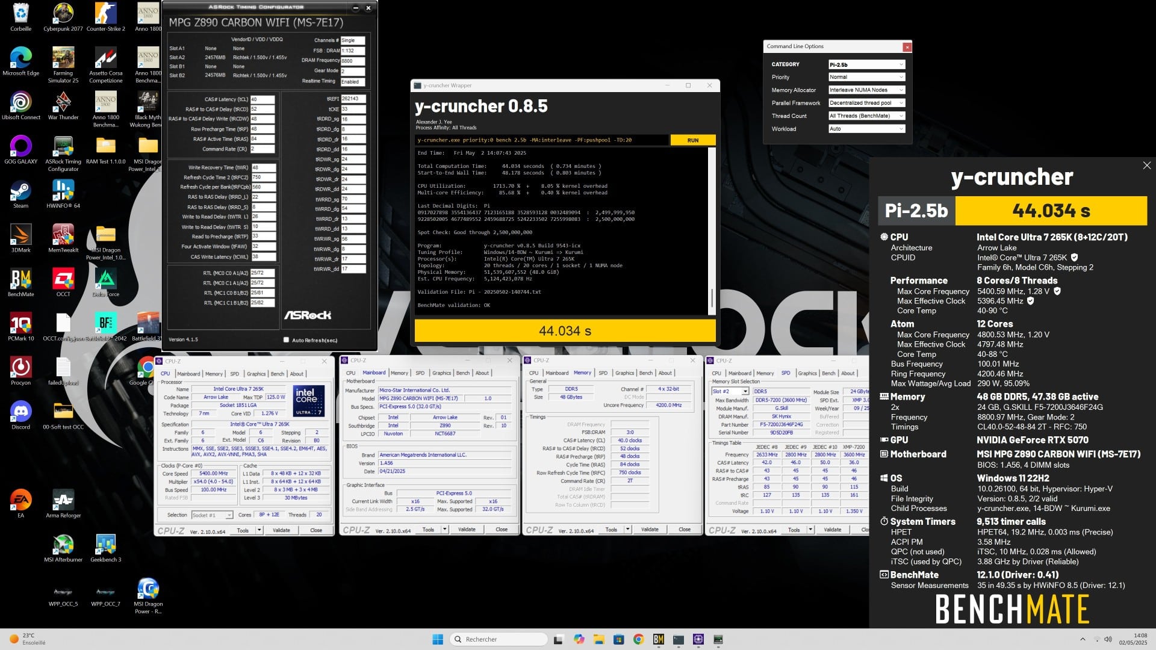Click the y-cruncher output vertical scrollbar

[712, 297]
